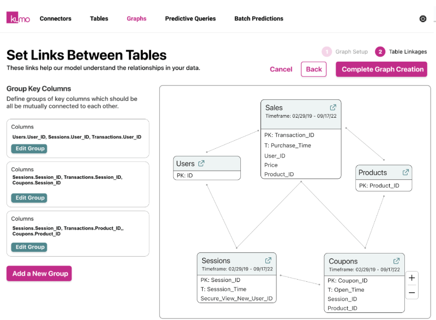Zoom in the graph with plus button

pos(411,278)
